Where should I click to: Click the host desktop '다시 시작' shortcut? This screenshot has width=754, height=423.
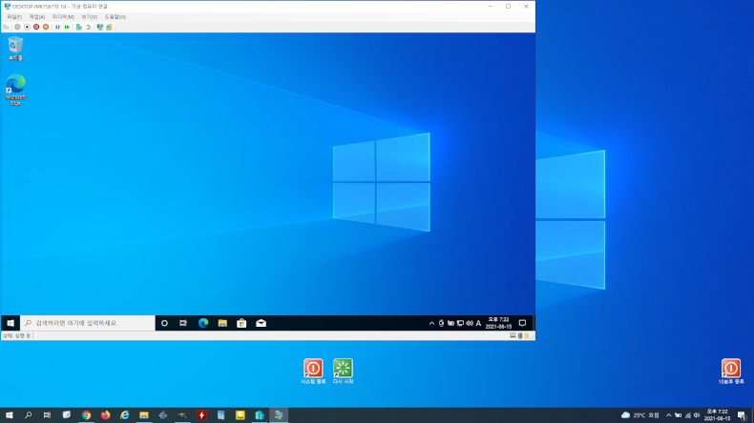coord(343,372)
